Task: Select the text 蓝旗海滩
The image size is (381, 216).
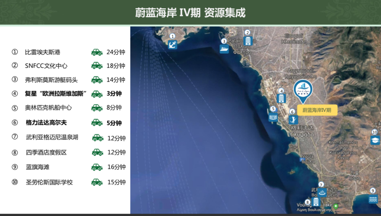Action: click(38, 167)
